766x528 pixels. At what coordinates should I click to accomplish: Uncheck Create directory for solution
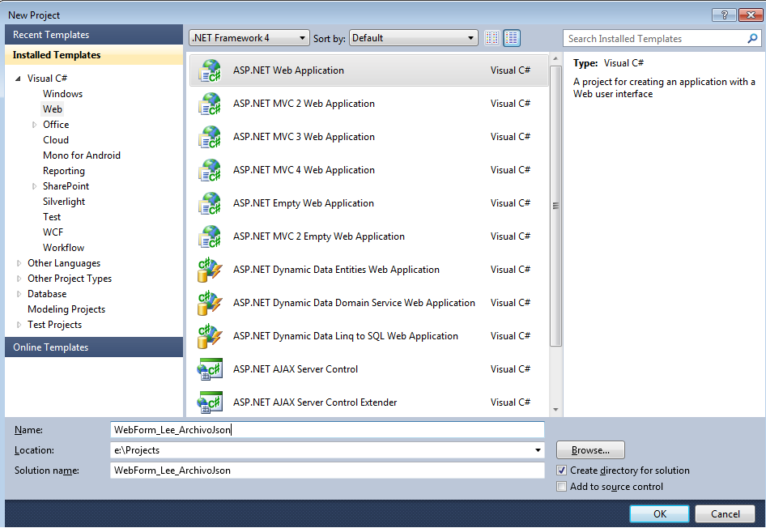click(562, 471)
